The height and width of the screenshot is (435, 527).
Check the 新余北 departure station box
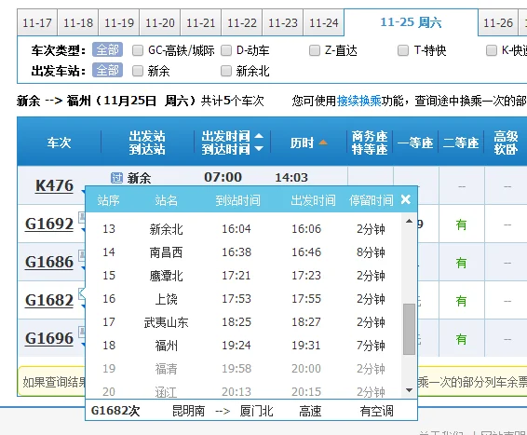[226, 71]
